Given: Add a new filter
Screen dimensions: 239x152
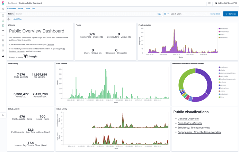Looking at the screenshot, I should click(x=17, y=19).
